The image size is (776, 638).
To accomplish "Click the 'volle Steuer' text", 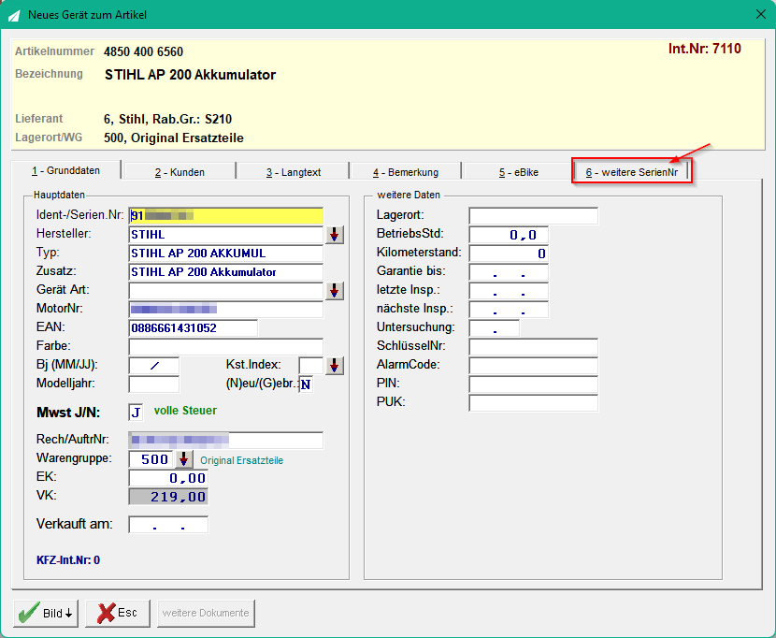I will (186, 411).
